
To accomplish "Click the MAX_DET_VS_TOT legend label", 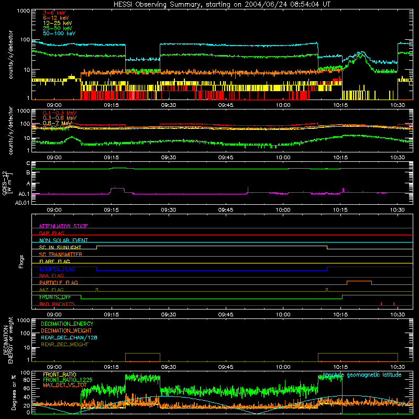I will 65,385.
